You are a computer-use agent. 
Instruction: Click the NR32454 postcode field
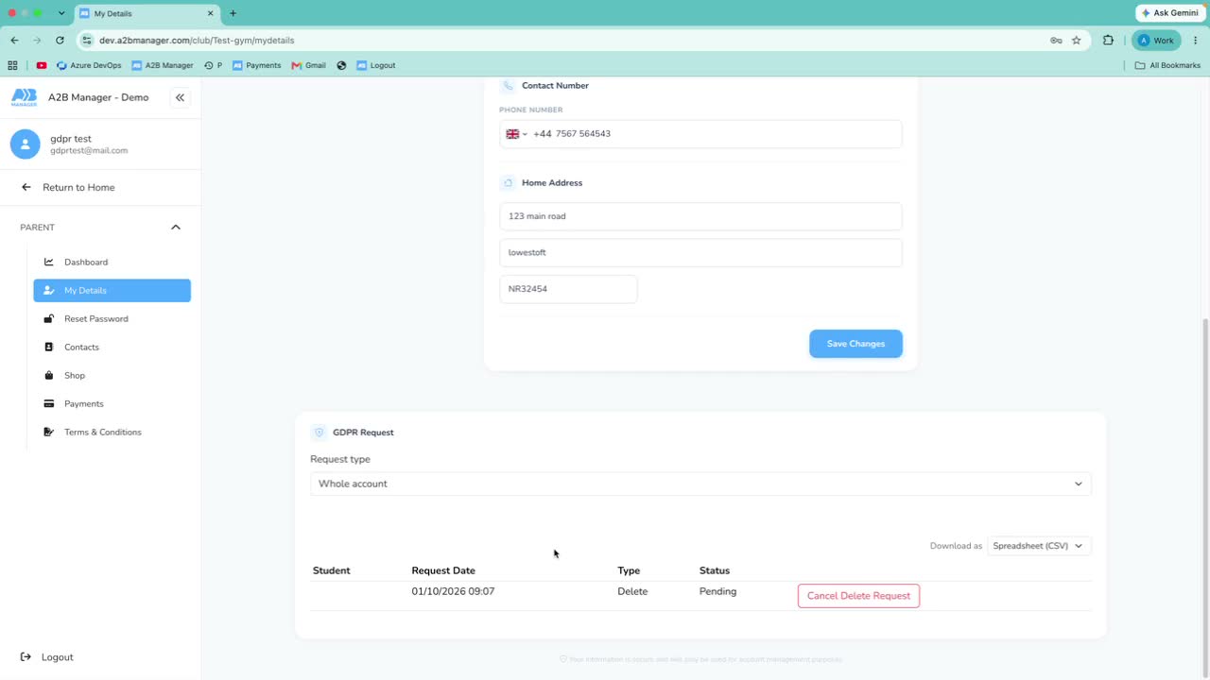(x=568, y=289)
